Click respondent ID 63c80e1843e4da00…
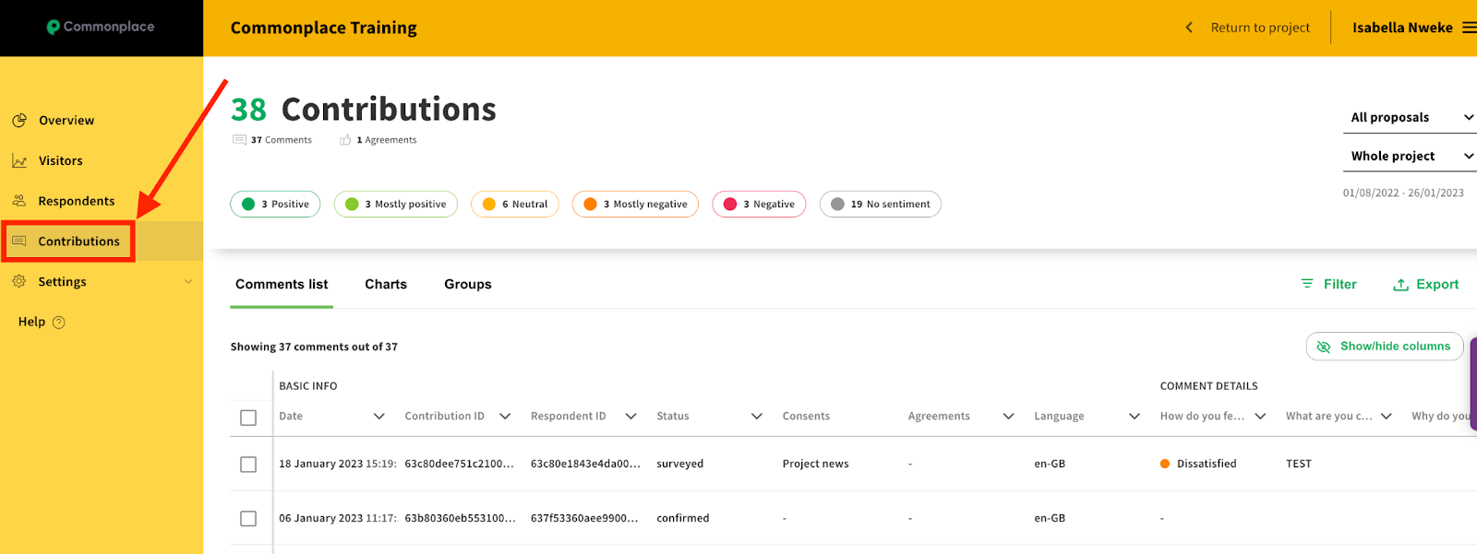This screenshot has height=554, width=1477. (585, 464)
